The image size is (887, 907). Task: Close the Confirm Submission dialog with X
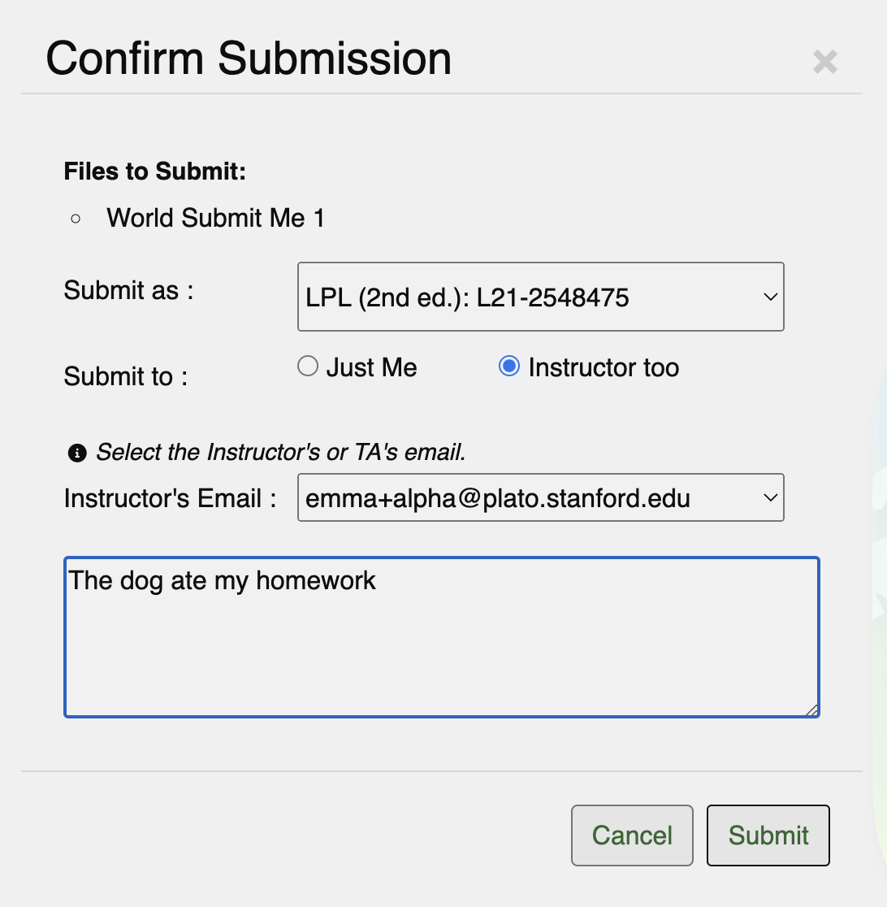coord(824,62)
